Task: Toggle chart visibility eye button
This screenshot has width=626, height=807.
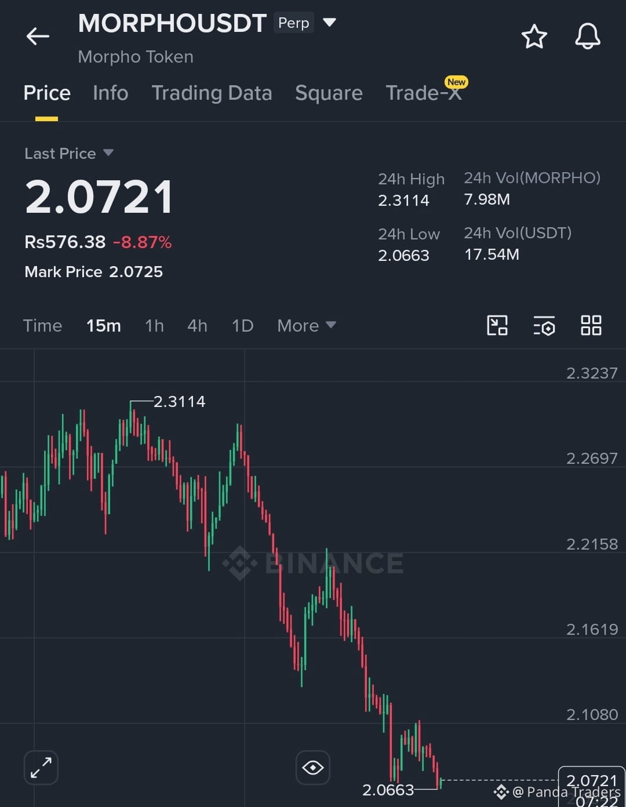Action: (x=313, y=768)
